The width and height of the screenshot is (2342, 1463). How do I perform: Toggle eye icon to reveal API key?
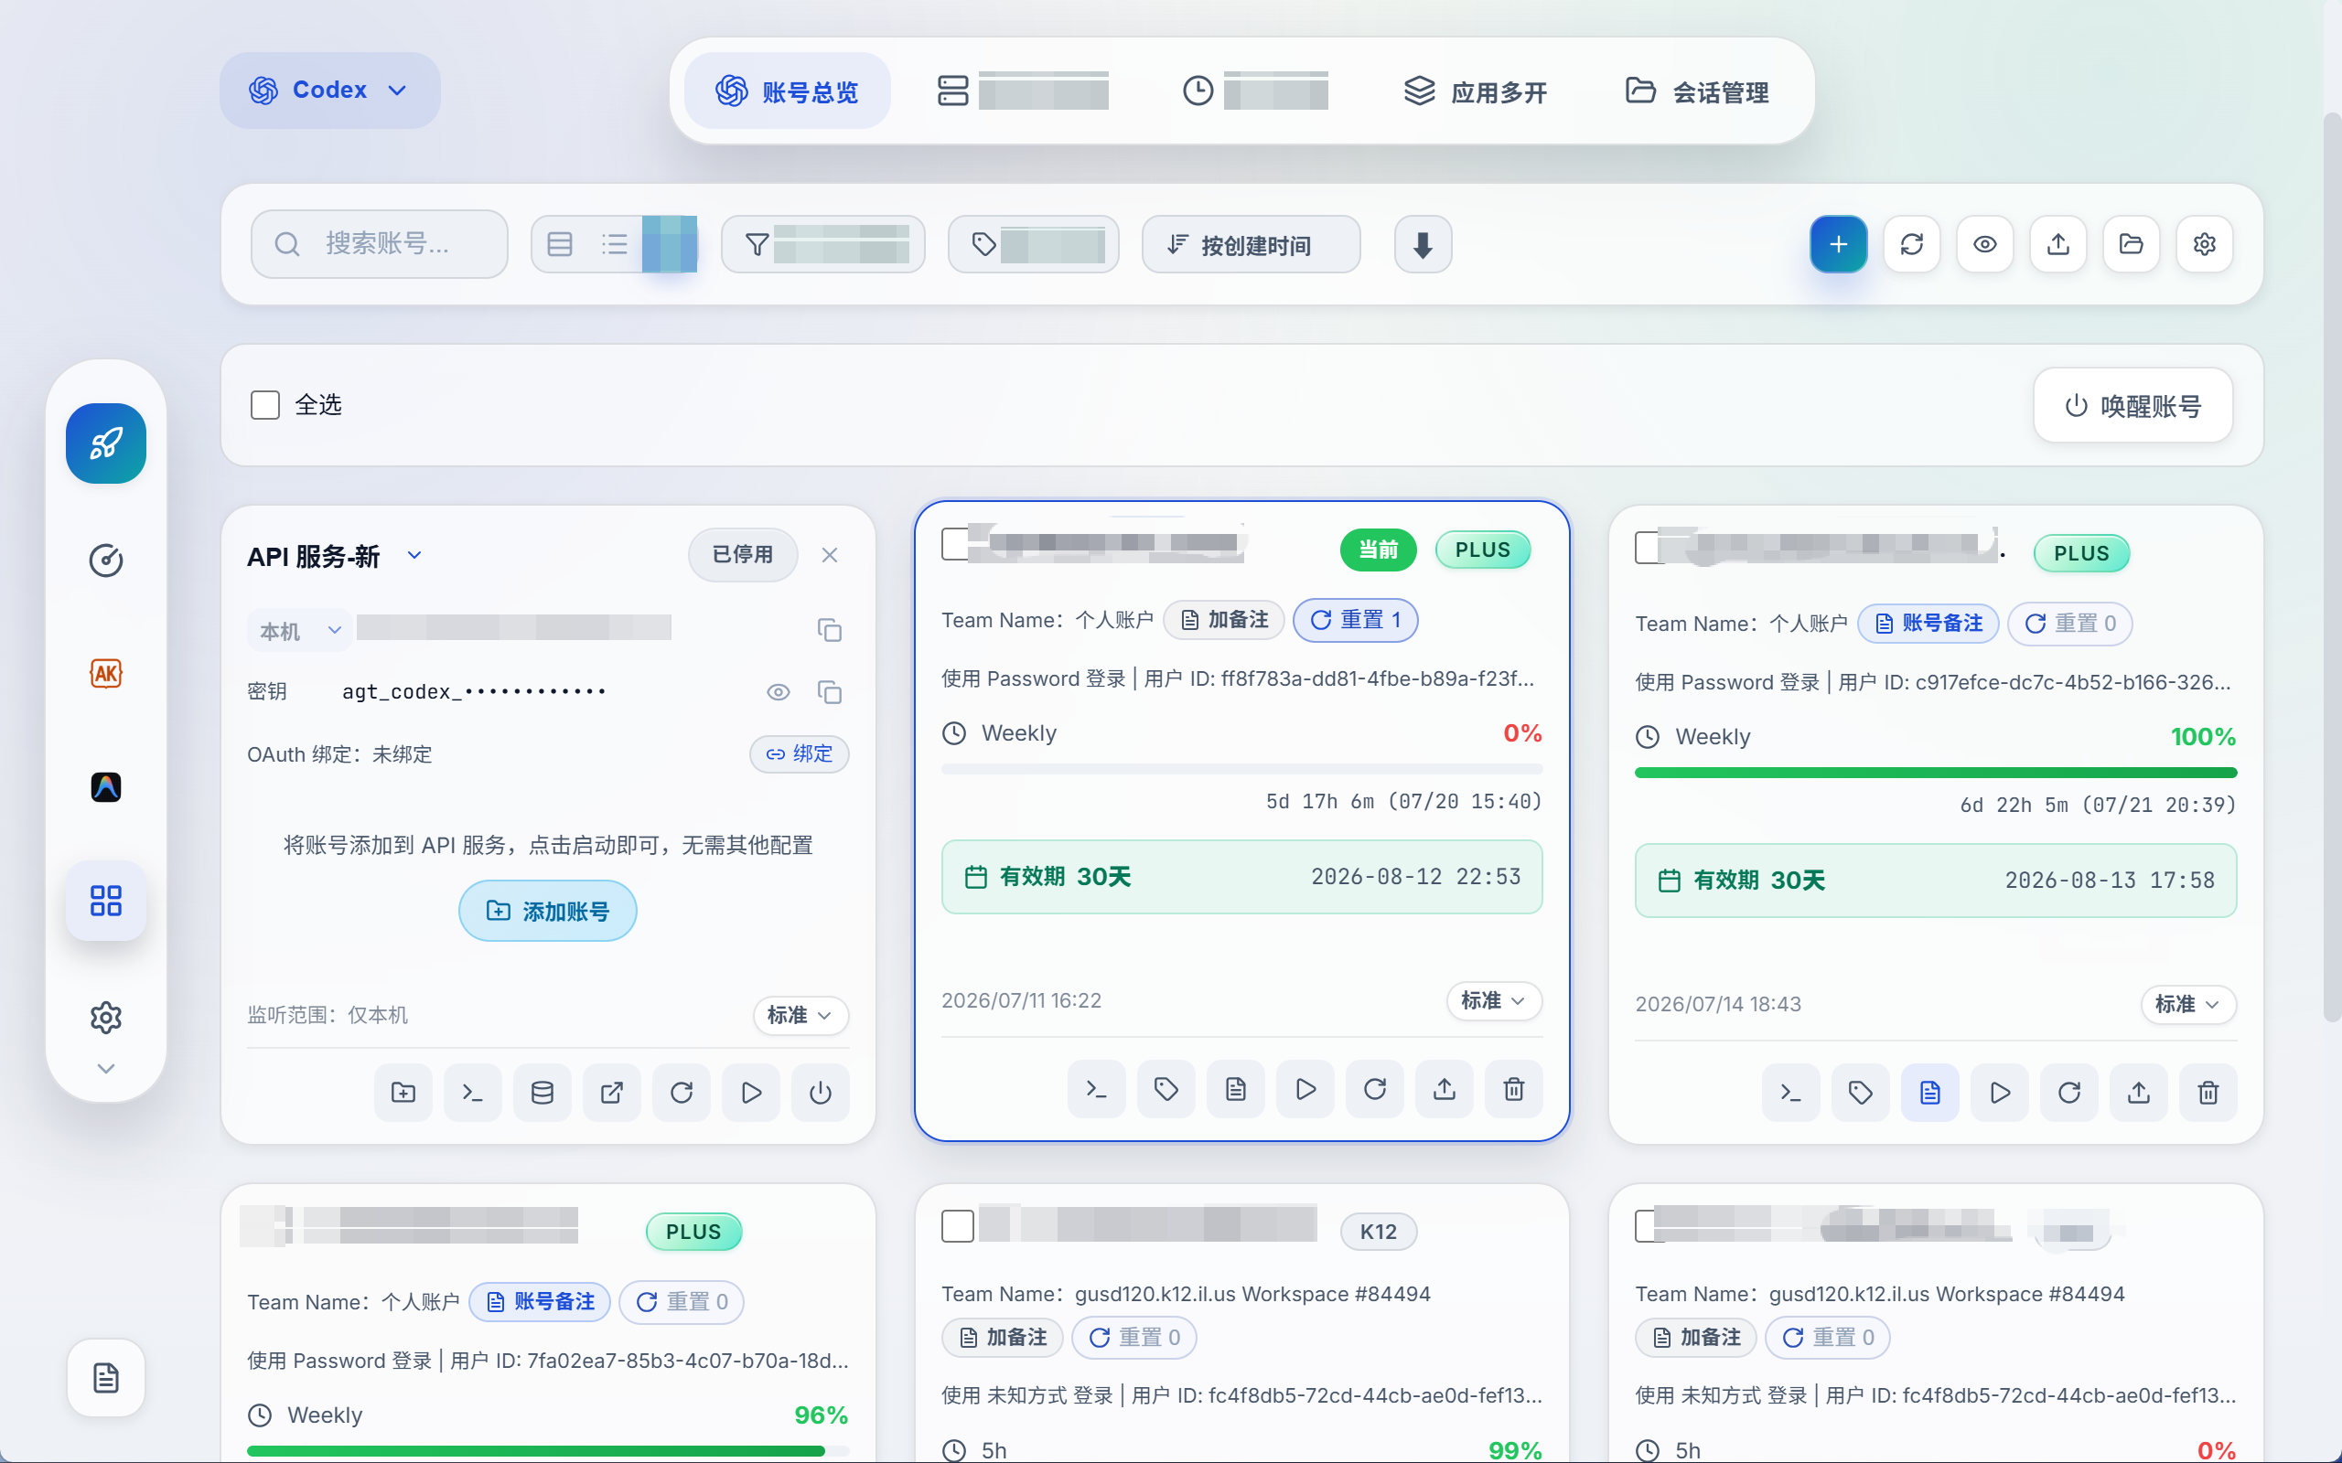coord(779,692)
